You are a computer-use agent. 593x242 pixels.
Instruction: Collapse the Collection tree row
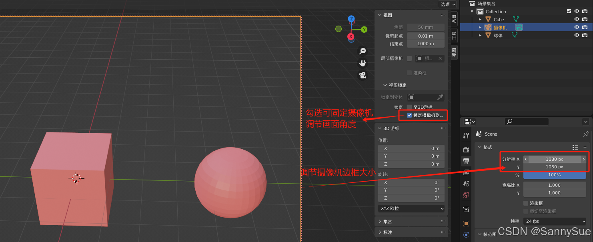[472, 12]
